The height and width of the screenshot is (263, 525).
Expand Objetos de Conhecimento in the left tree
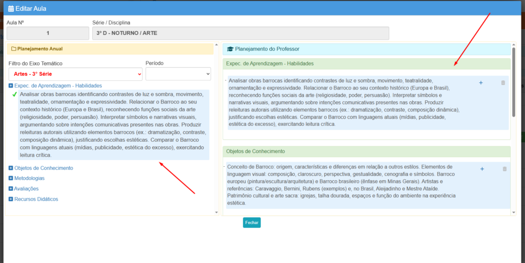point(11,168)
